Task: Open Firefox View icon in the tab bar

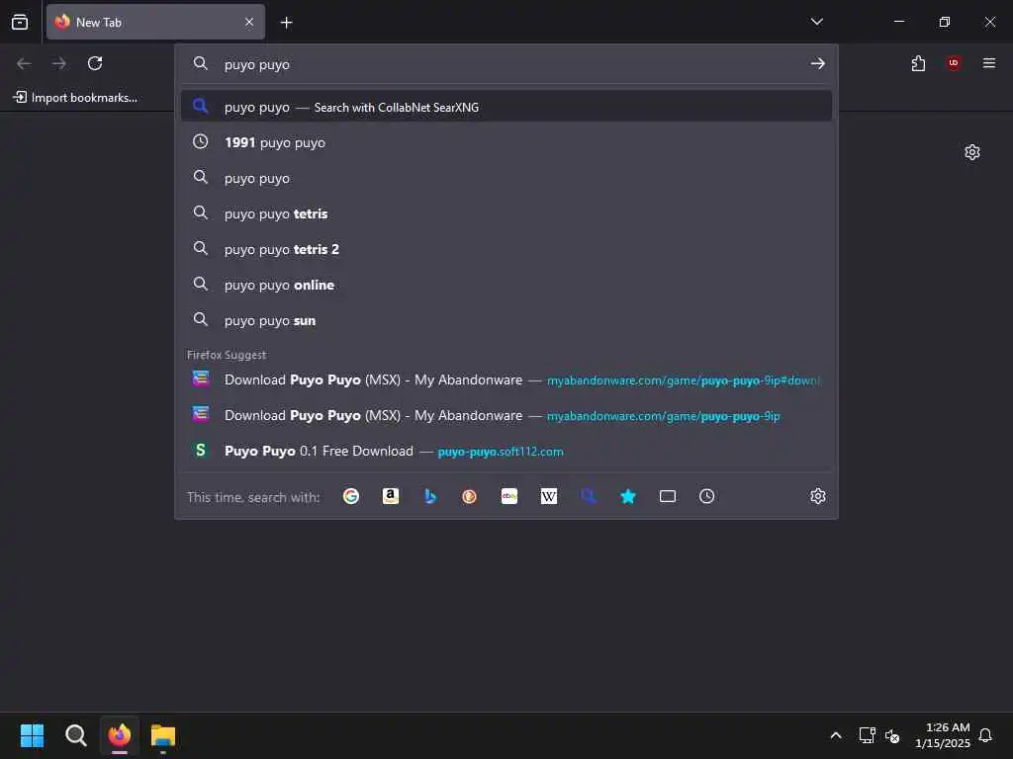Action: [20, 22]
